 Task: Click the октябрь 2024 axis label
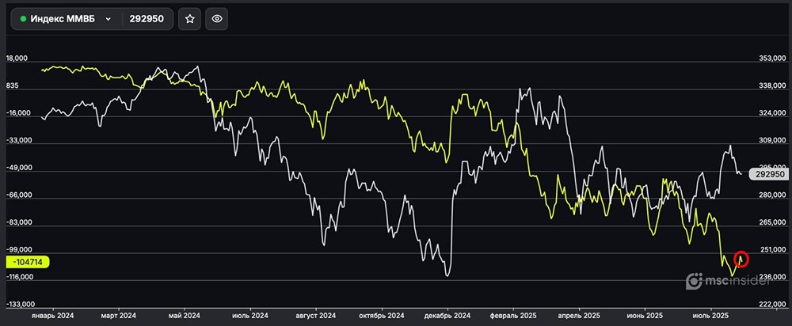click(x=382, y=316)
